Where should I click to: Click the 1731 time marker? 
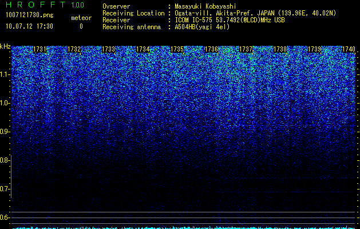point(39,49)
